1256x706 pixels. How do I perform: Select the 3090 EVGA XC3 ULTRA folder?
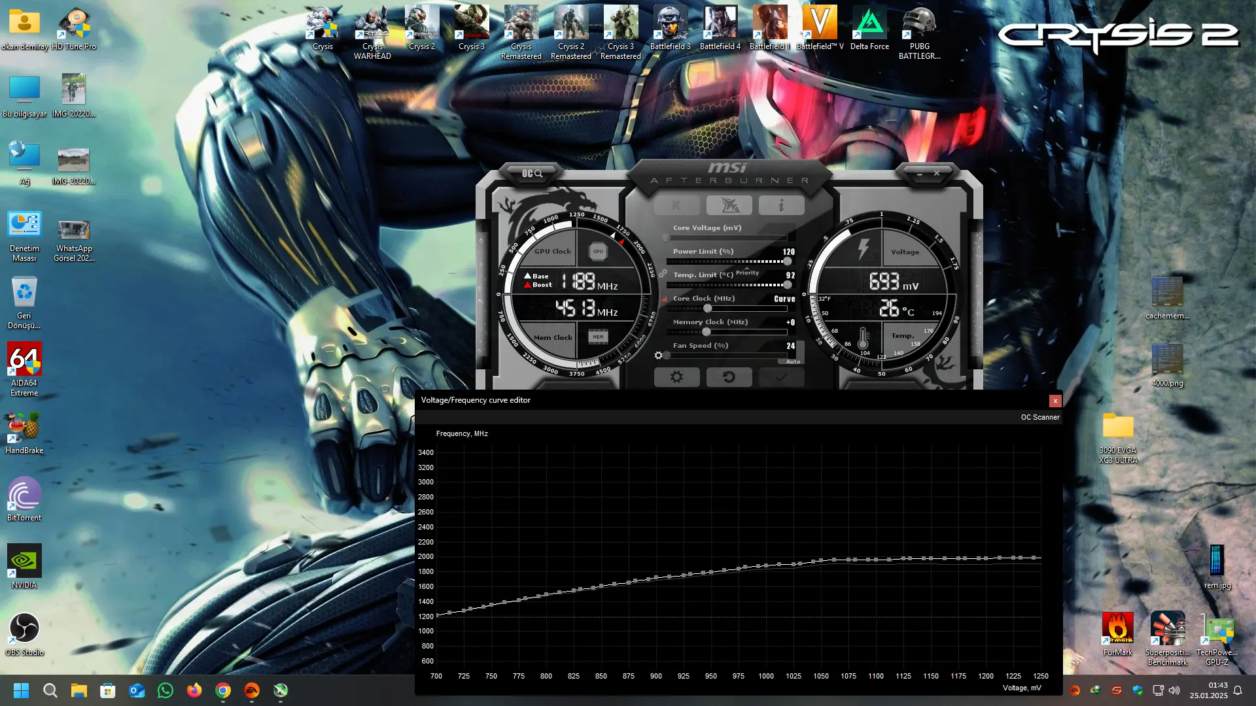pos(1118,438)
